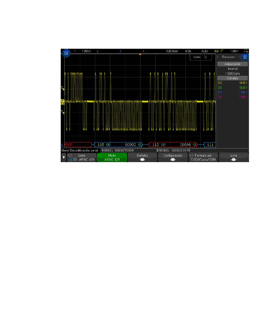
Task: Click the red GAP decode packet
Action: (x=78, y=145)
